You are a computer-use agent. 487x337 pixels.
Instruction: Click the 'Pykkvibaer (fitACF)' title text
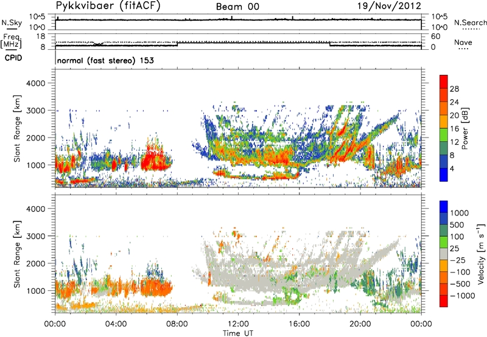tap(108, 6)
